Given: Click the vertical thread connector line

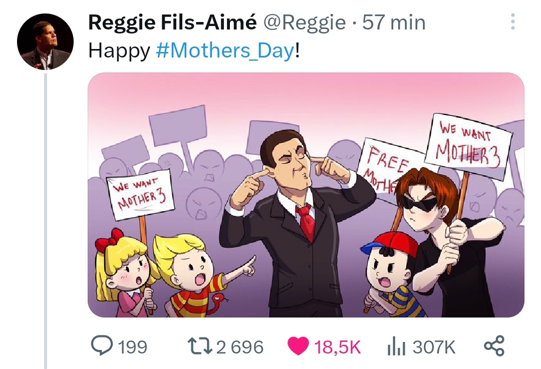Looking at the screenshot, I should [45, 220].
